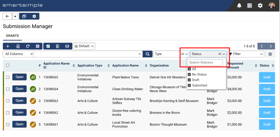The height and width of the screenshot is (137, 280).
Task: Select the checkbox for row 13698561
Action: [8, 124]
